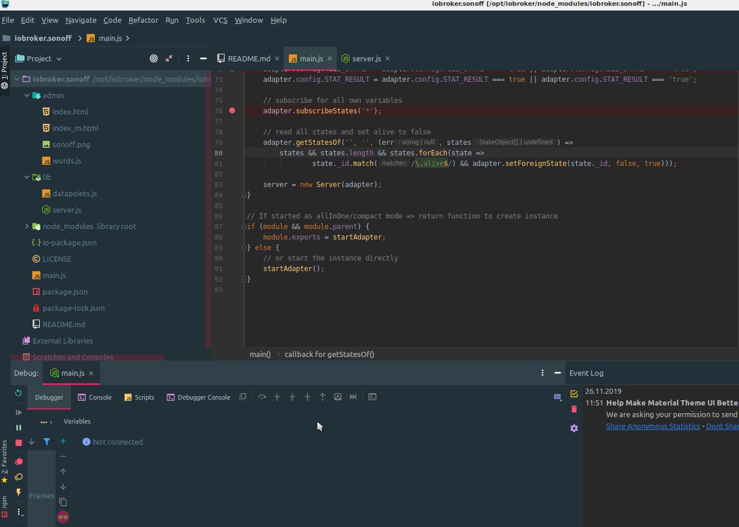Resume program in debugger

19,412
